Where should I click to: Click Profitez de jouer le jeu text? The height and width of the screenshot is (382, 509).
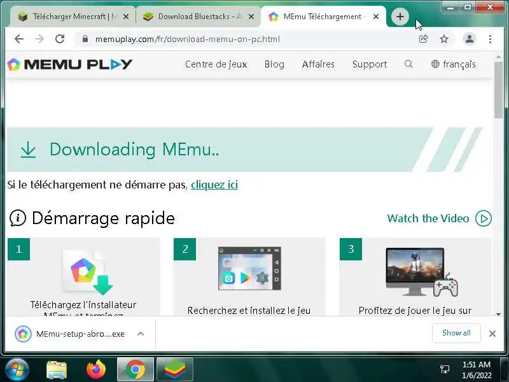415,310
